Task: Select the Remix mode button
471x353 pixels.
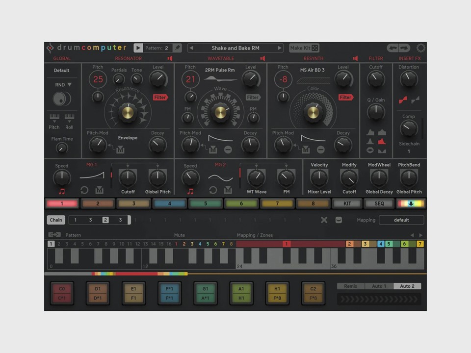Action: tap(350, 286)
